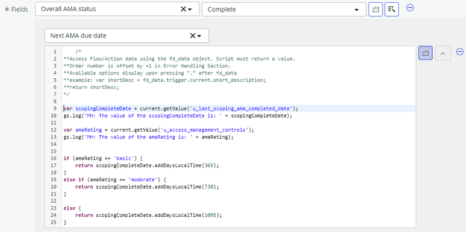Click the var amaRating declaration line
The height and width of the screenshot is (232, 466).
[159, 130]
